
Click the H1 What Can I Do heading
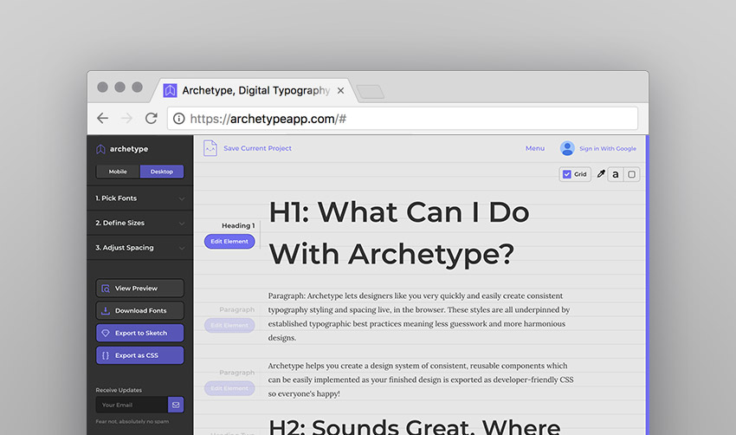[x=399, y=233]
